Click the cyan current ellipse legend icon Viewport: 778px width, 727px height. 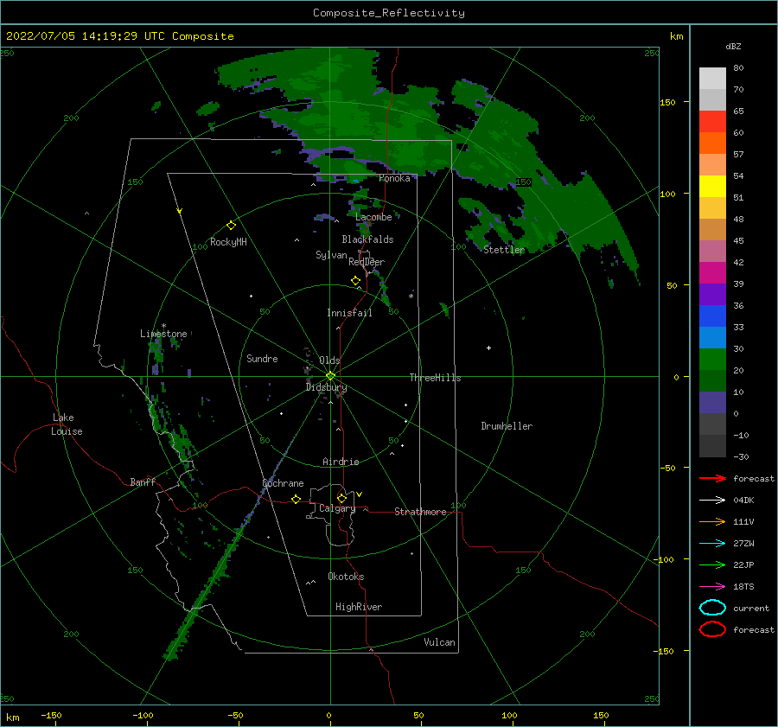[x=712, y=608]
